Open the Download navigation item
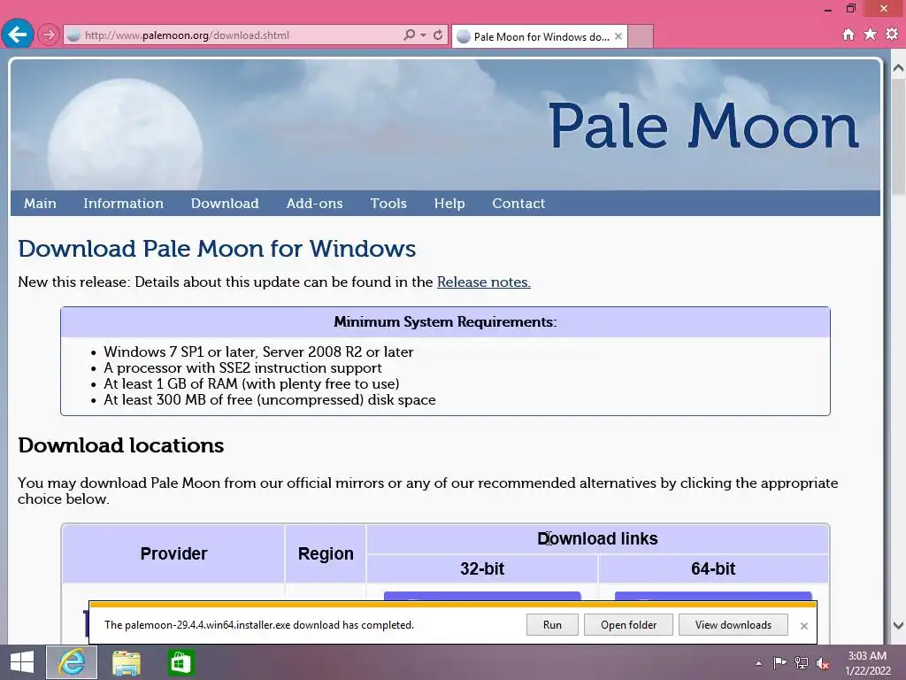Viewport: 906px width, 680px height. point(225,204)
